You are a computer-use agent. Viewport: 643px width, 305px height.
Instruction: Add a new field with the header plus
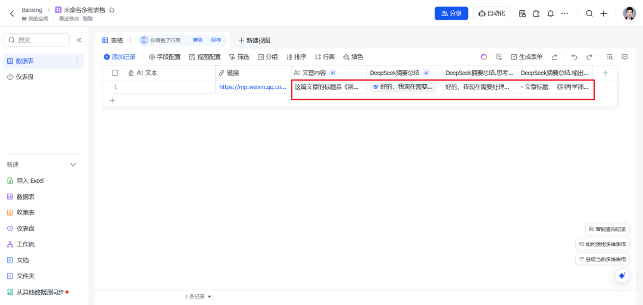(x=605, y=73)
